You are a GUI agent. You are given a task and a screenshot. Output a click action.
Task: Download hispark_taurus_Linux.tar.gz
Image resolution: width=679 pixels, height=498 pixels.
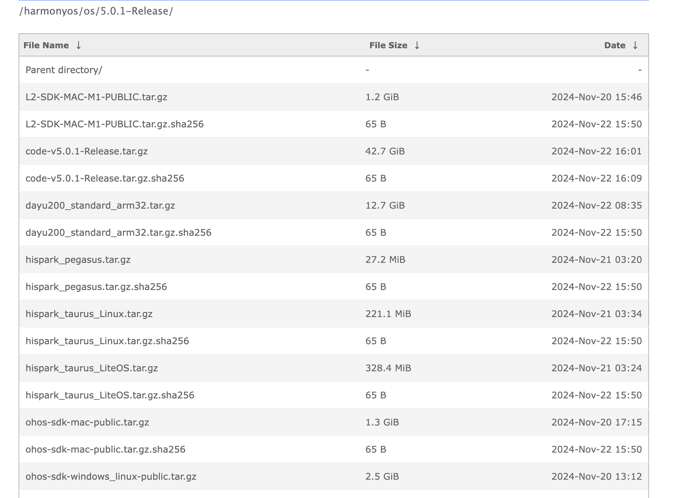[89, 314]
